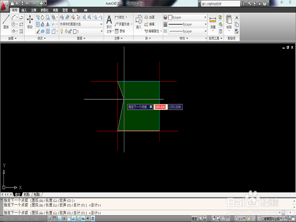Open the AutoCAD application menu button
Screen dimensions: 296x222
tap(4, 5)
